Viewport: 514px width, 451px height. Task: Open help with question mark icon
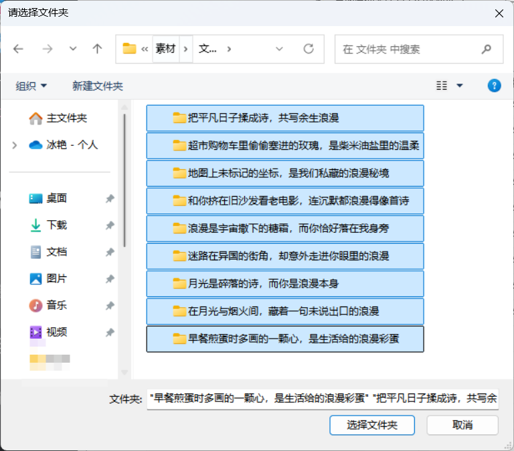point(494,86)
